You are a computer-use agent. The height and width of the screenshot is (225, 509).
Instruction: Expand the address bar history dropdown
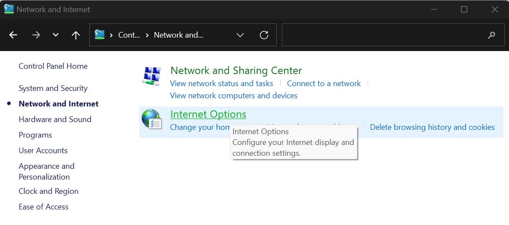pyautogui.click(x=240, y=35)
